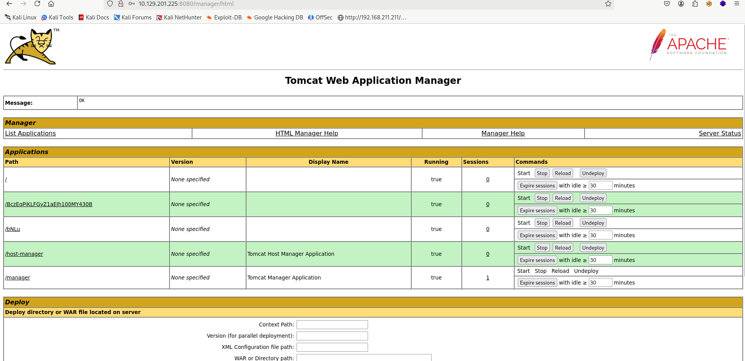Click the Version for parallel deployment field
745x361 pixels.
pyautogui.click(x=332, y=336)
